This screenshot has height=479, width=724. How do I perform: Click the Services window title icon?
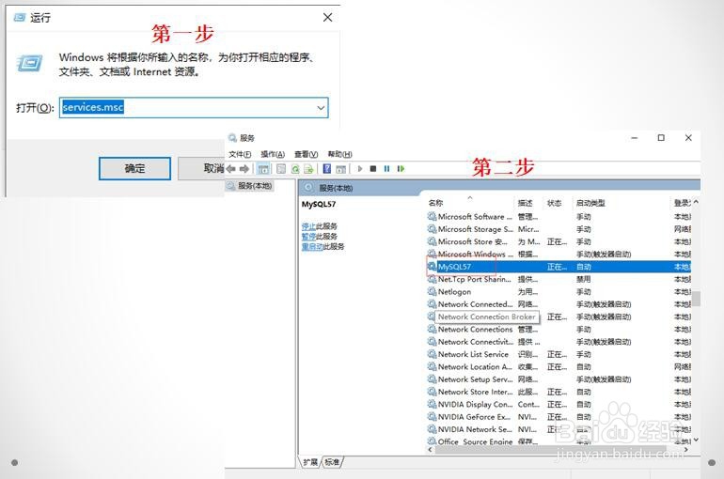[232, 138]
